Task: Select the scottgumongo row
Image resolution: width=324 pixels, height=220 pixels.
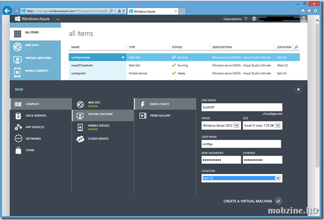Action: click(184, 57)
